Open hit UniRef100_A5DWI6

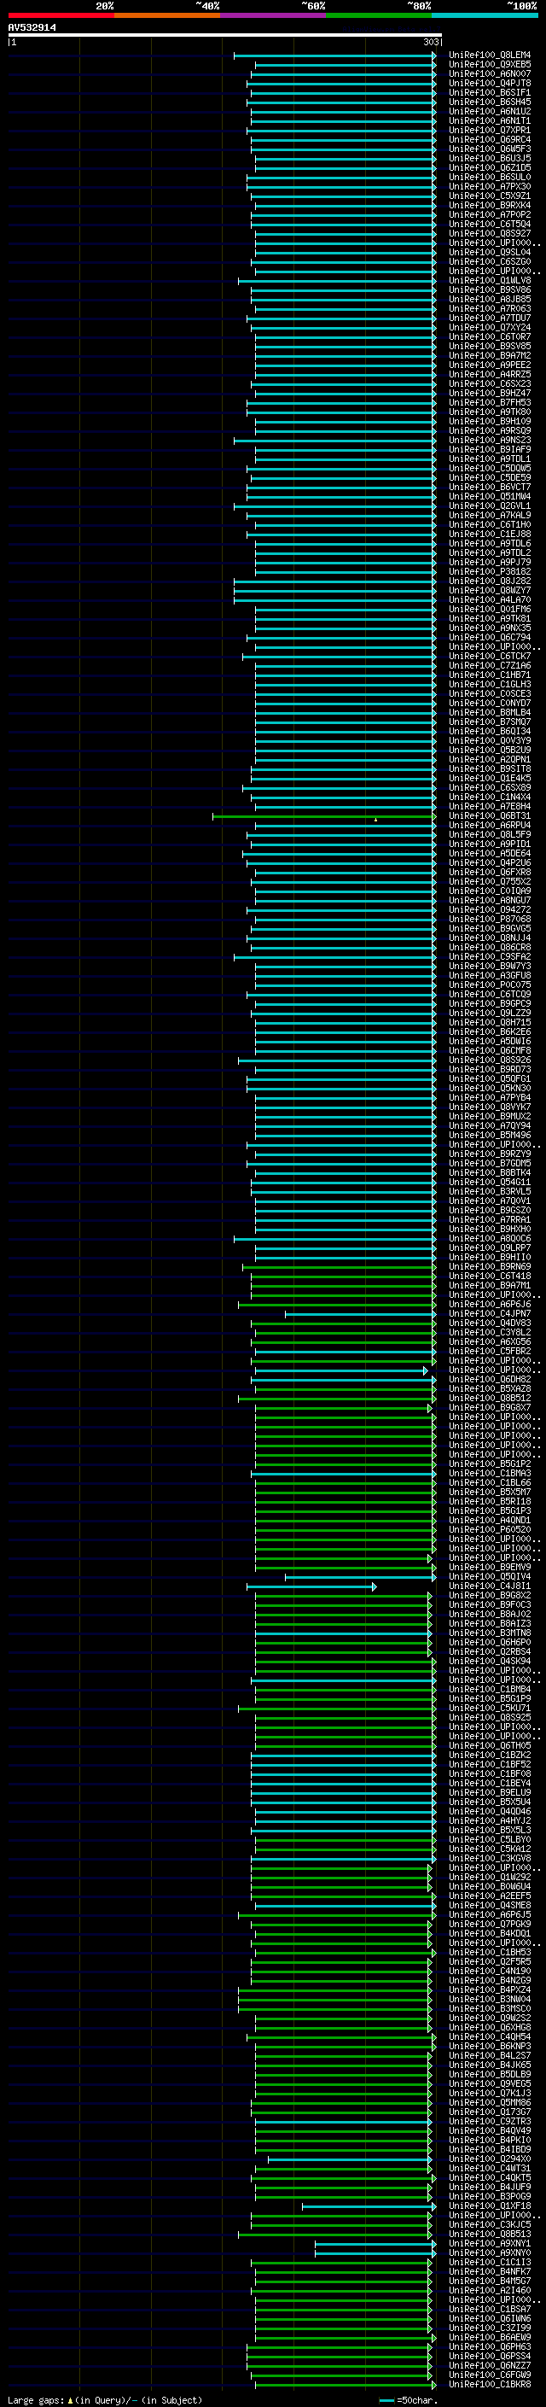click(x=489, y=1041)
